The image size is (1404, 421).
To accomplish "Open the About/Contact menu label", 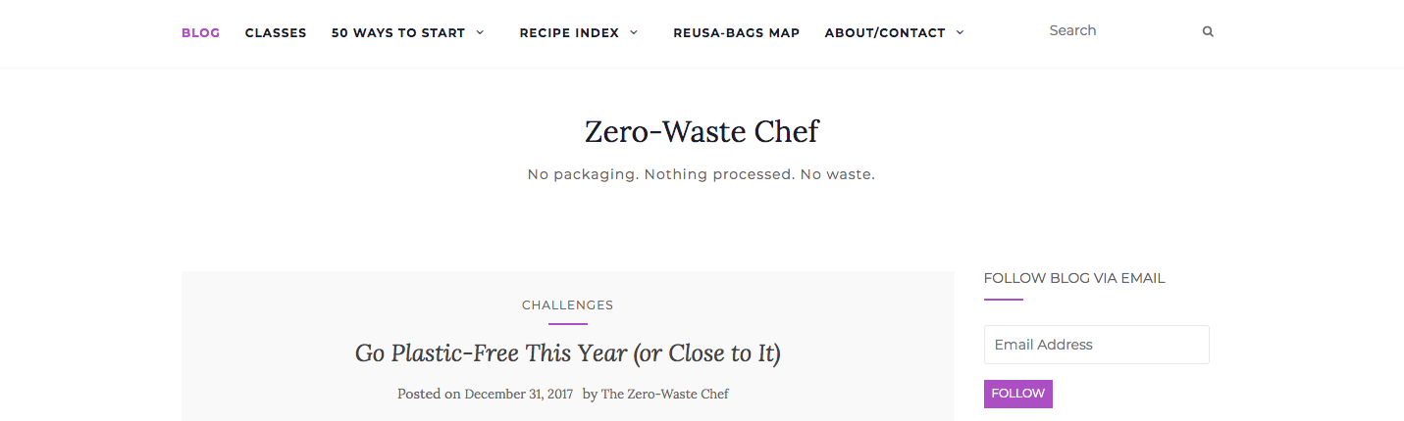I will click(x=884, y=32).
